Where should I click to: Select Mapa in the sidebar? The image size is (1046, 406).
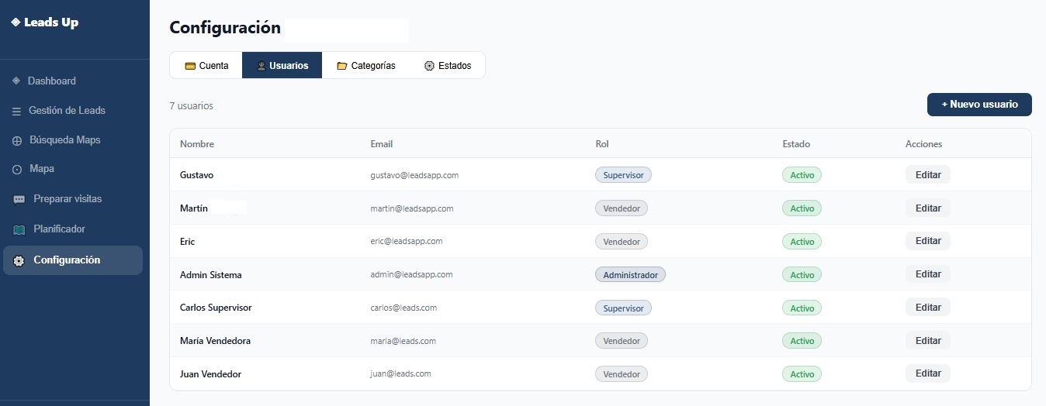(71, 169)
